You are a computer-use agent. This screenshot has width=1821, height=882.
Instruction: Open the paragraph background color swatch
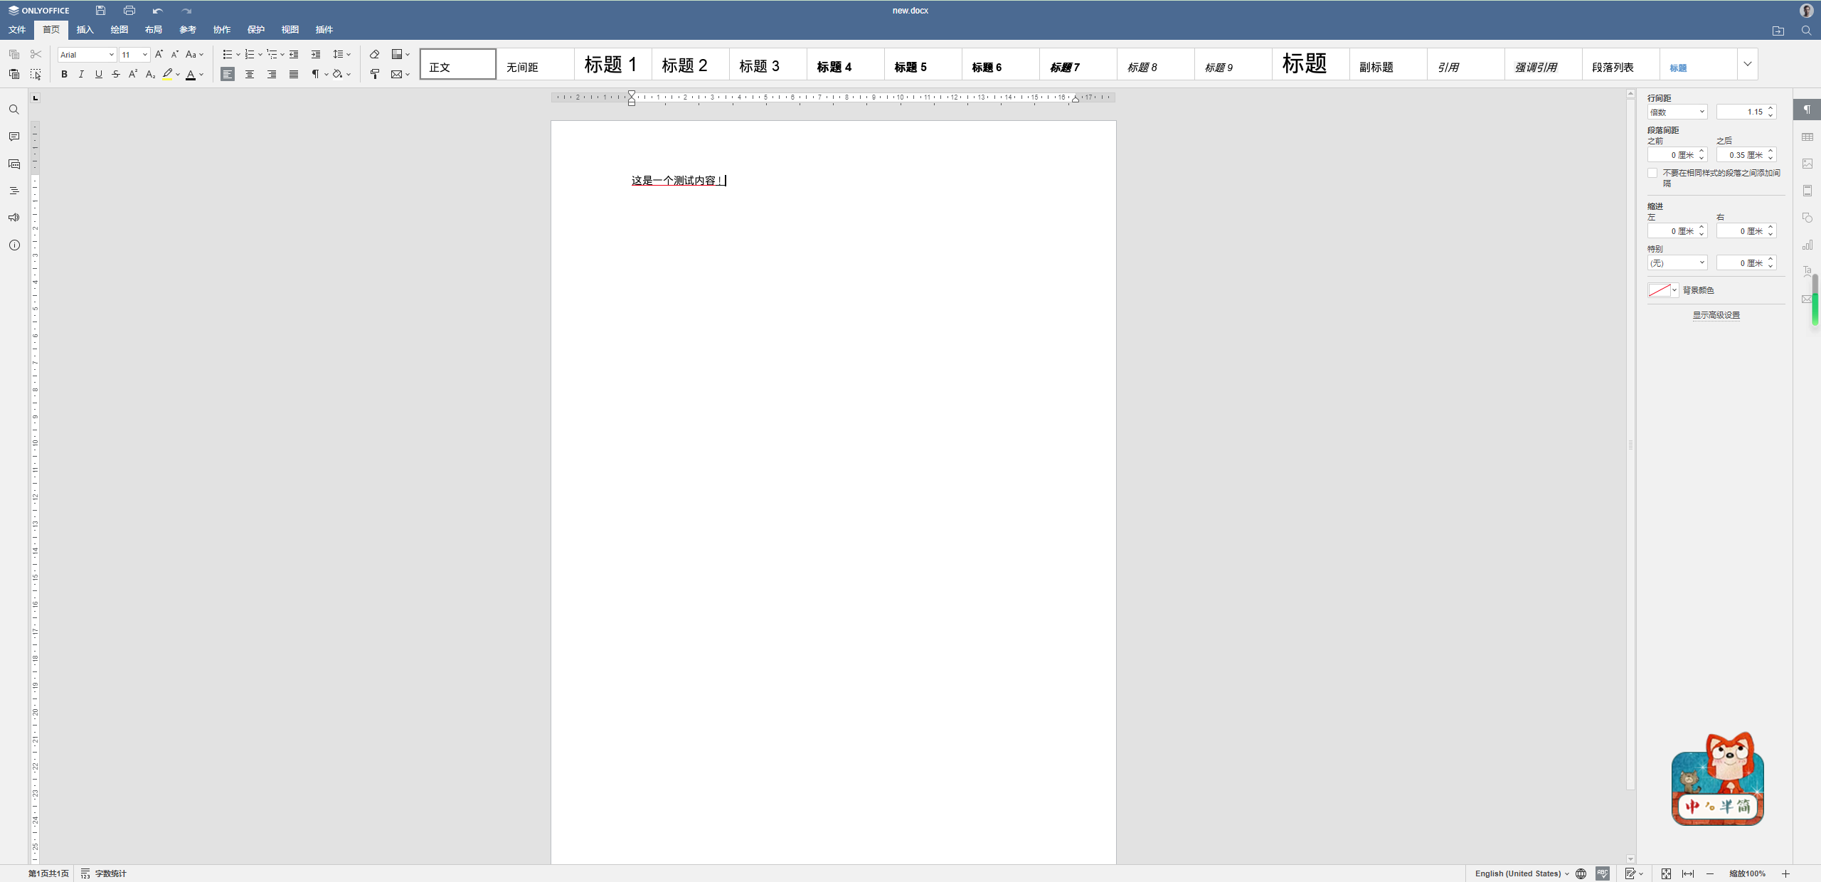tap(1662, 290)
